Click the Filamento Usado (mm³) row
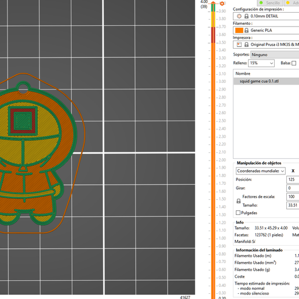Image resolution: width=299 pixels, height=299 pixels. point(267,263)
